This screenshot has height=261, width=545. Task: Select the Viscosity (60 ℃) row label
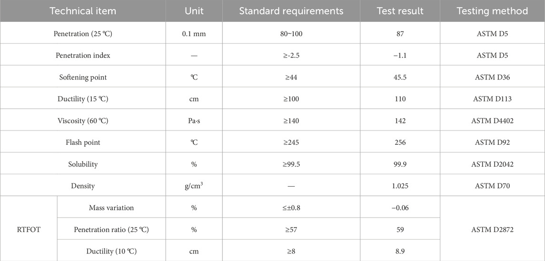83,120
